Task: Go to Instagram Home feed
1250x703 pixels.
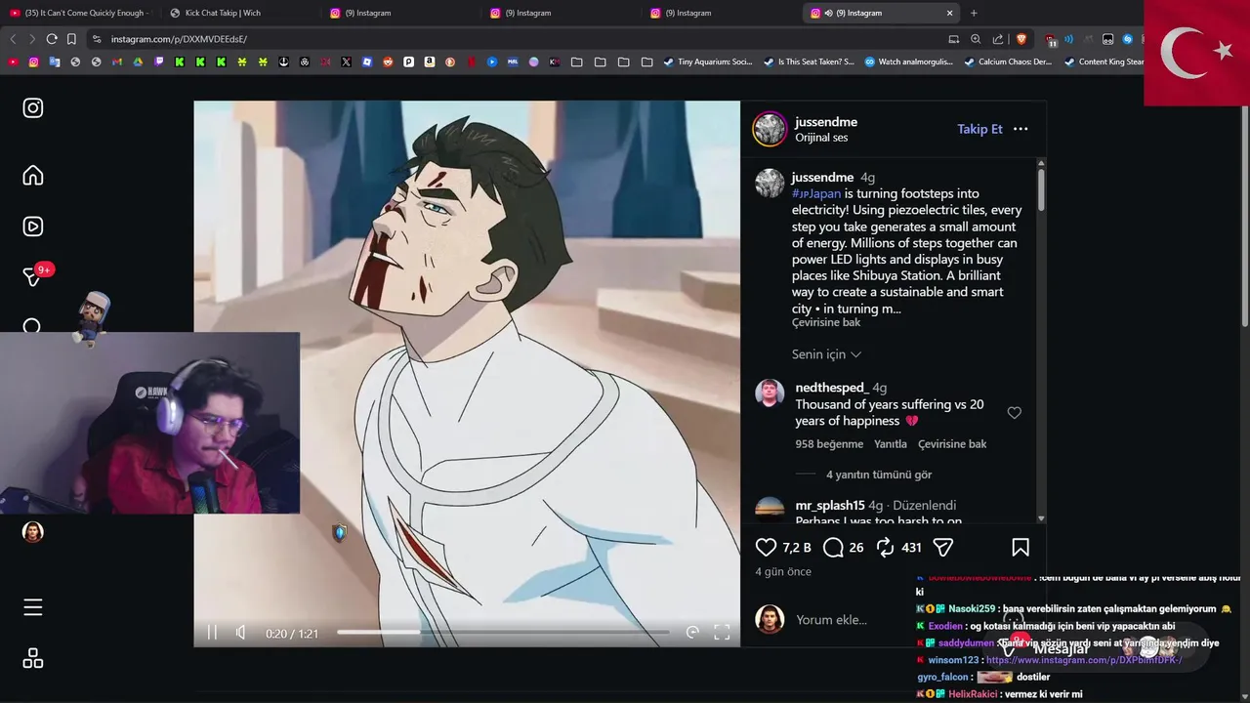Action: pos(33,176)
